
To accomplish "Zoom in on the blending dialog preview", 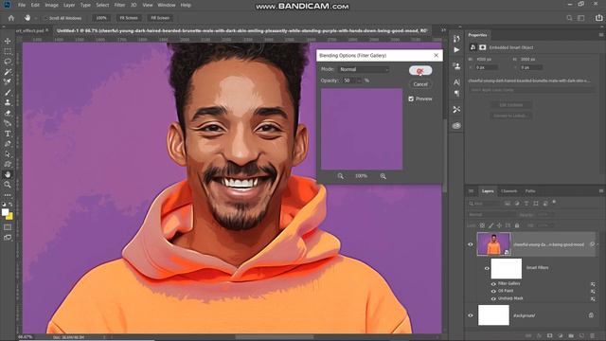I will coord(383,176).
